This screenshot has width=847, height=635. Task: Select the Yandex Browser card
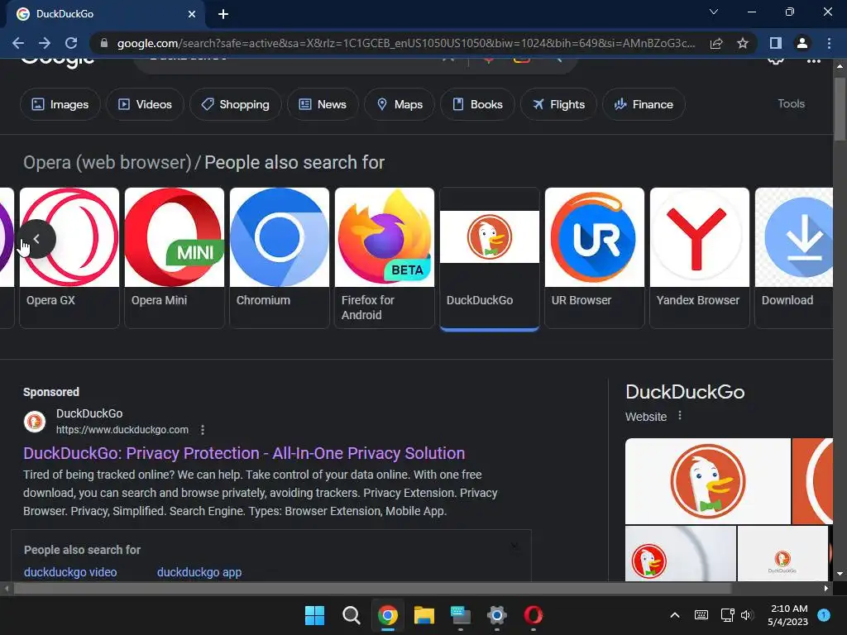pos(700,258)
